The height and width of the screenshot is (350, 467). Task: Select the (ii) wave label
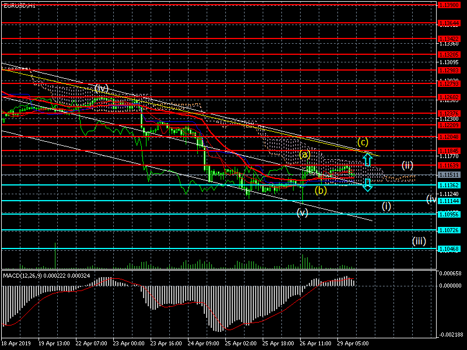click(407, 166)
